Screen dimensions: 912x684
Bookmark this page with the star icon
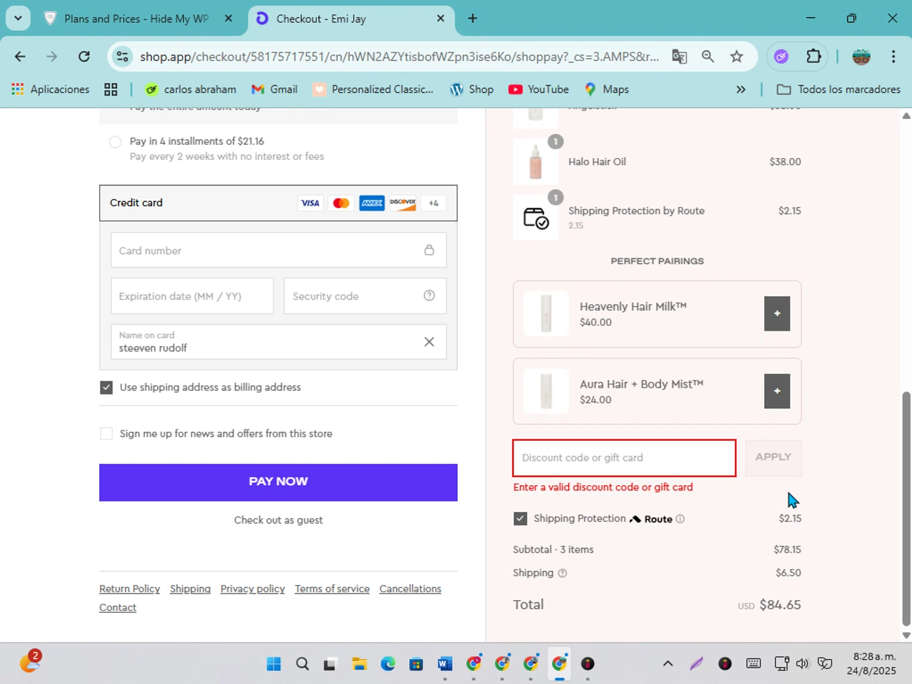[737, 57]
